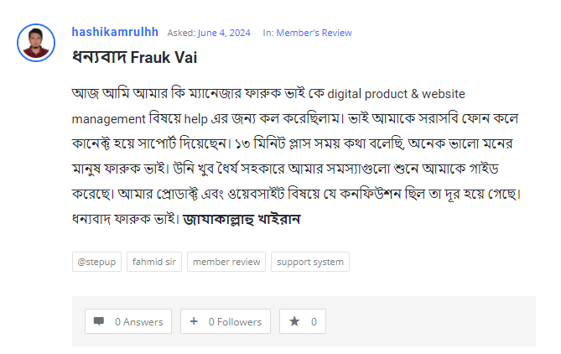The width and height of the screenshot is (561, 354).
Task: Select the member review tag
Action: [x=226, y=262]
